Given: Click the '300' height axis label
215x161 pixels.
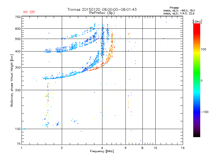Looking at the screenshot, I should pos(18,68).
